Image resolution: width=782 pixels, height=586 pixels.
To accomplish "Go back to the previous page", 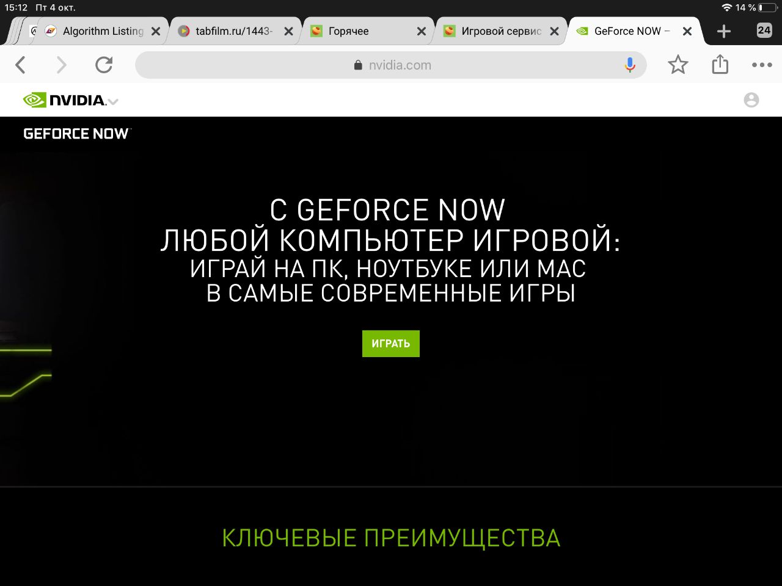I will click(x=21, y=65).
